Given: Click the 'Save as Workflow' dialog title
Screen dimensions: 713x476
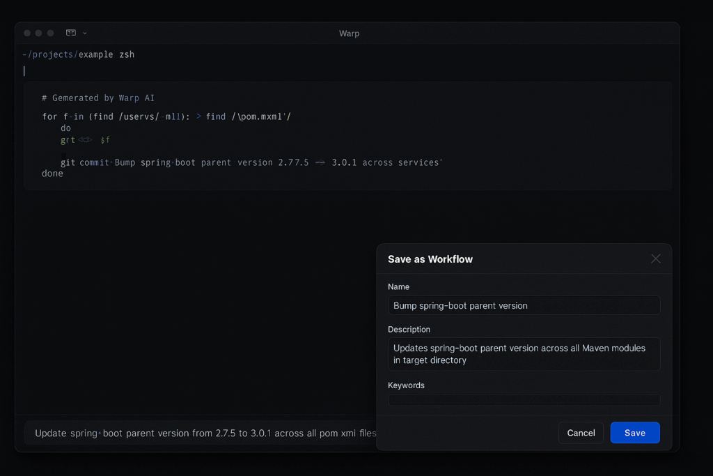Looking at the screenshot, I should 430,259.
